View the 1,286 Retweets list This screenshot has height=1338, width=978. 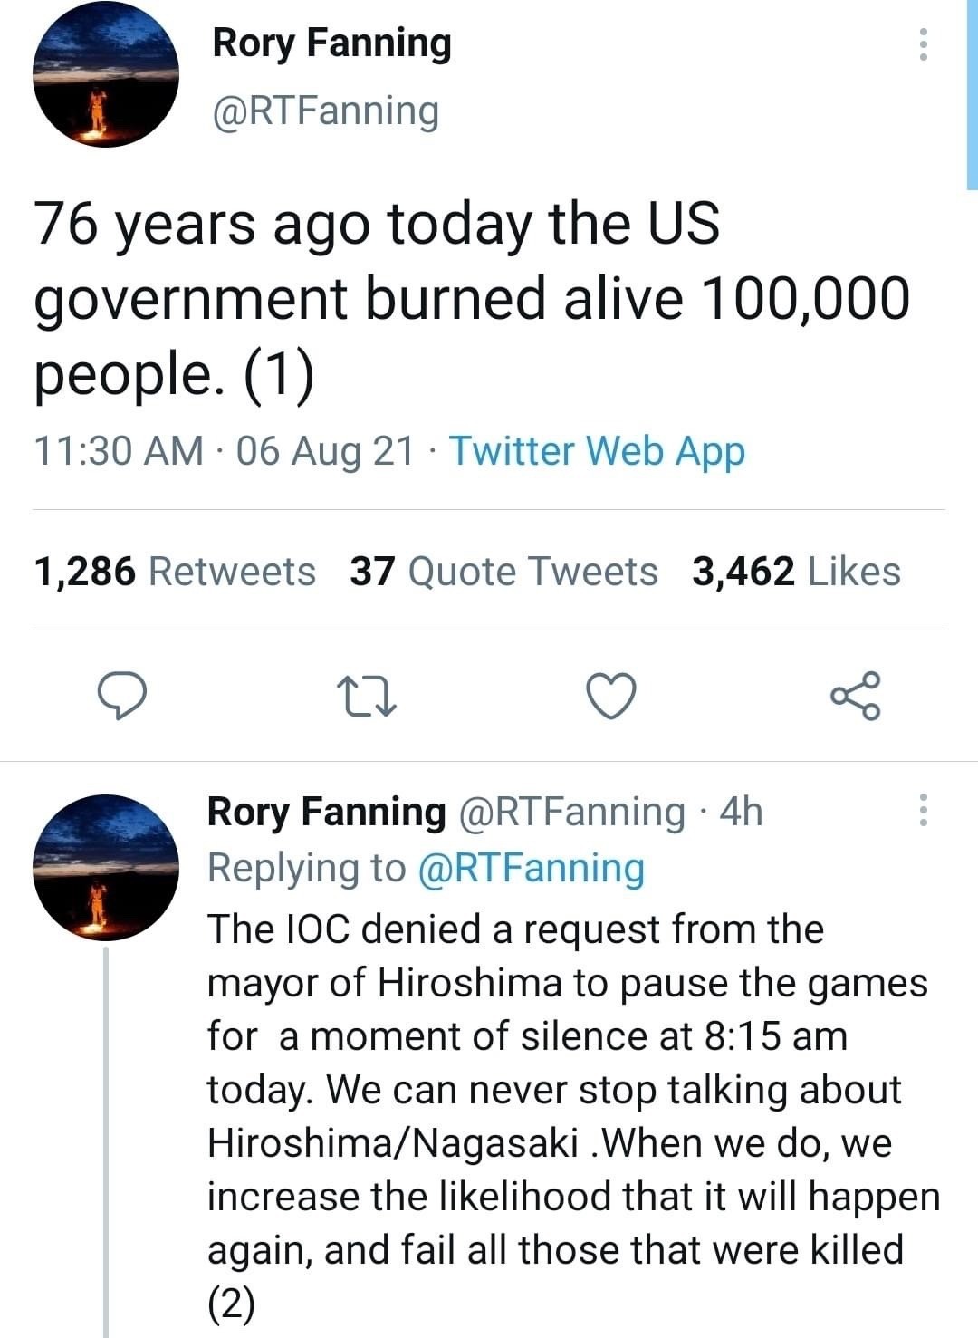click(175, 572)
